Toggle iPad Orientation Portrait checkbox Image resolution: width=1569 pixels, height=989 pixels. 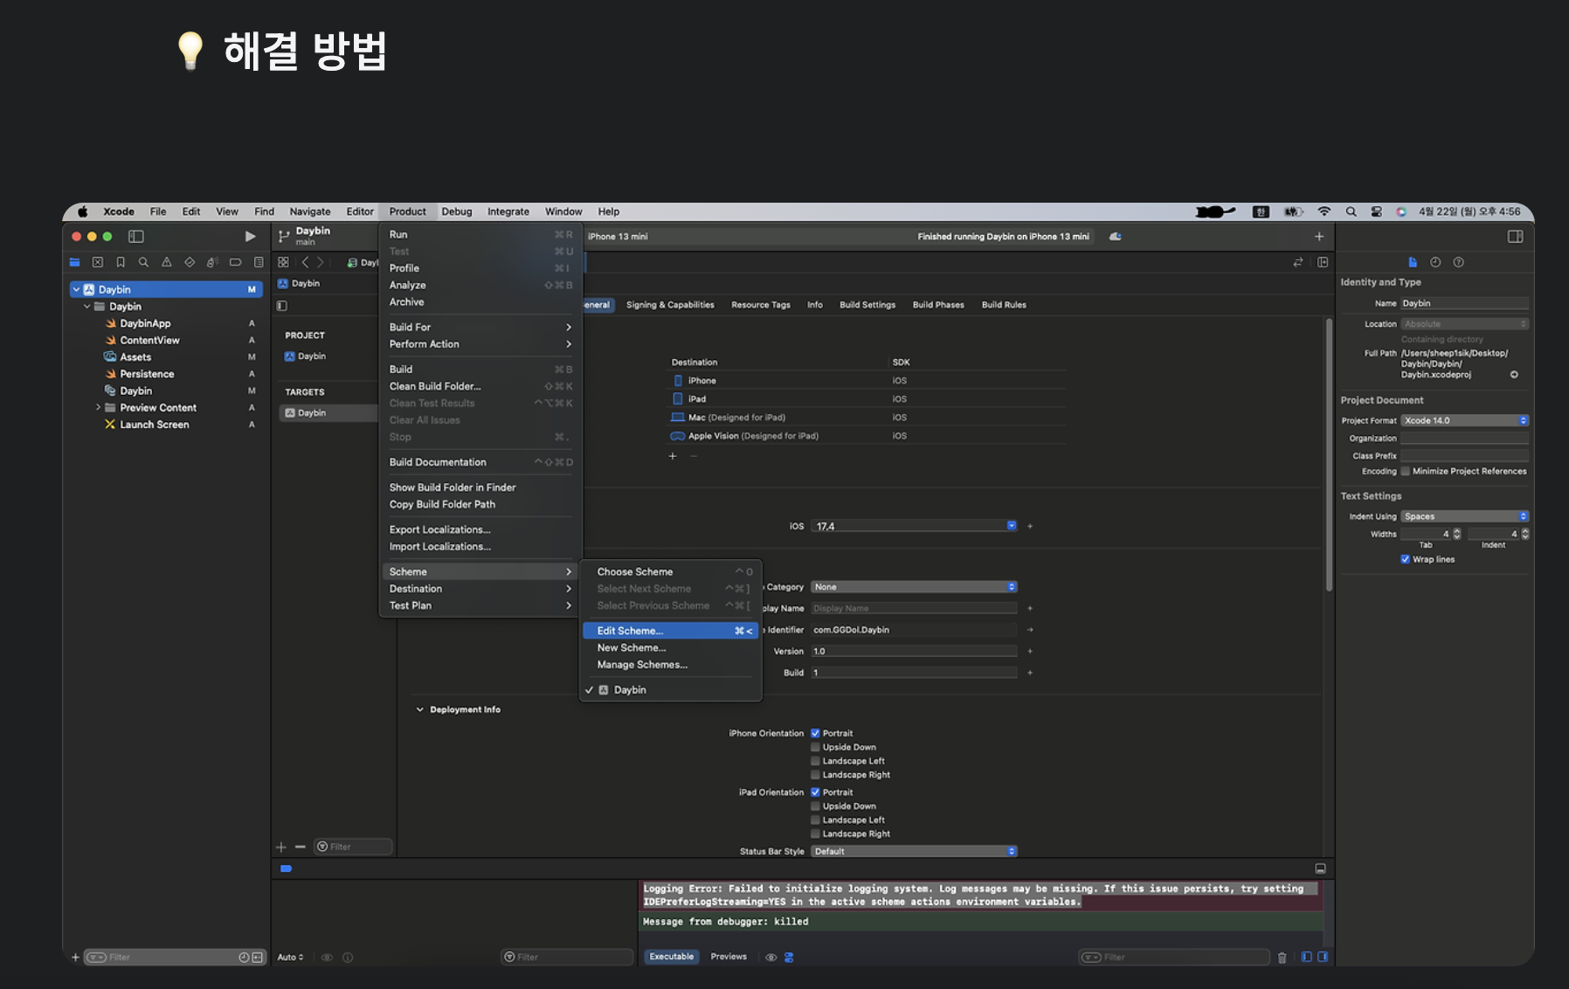pos(815,792)
